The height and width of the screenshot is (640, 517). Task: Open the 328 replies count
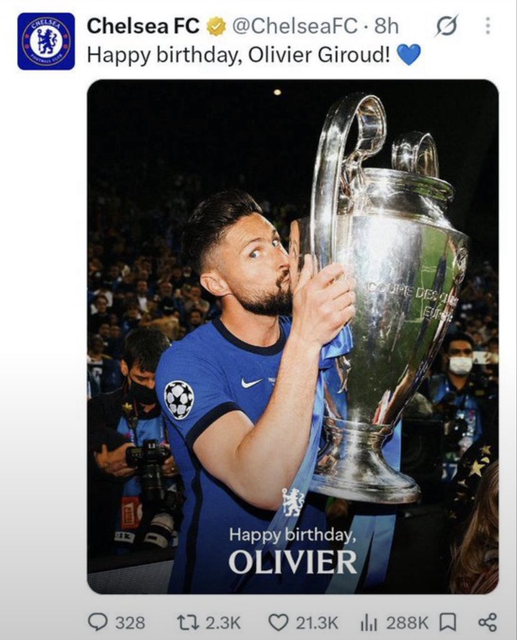tap(130, 623)
